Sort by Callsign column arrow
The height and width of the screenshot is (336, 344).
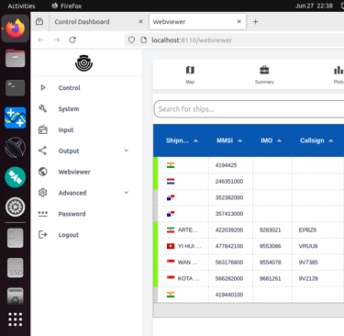click(331, 140)
